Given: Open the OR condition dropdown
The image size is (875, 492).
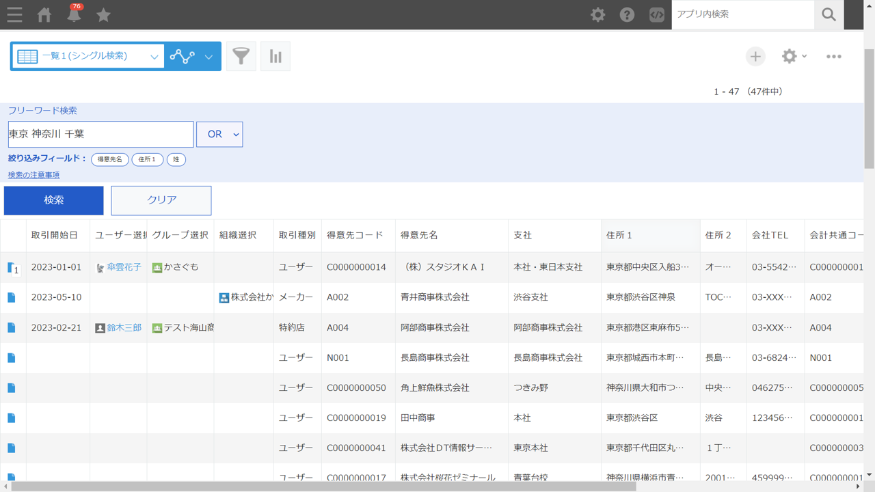Looking at the screenshot, I should [x=219, y=134].
